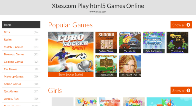Select the Action Games category

click(x=21, y=84)
